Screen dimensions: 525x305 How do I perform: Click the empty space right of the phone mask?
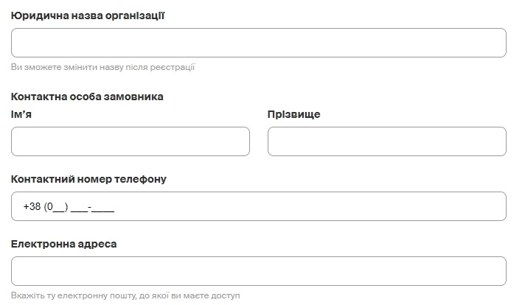pyautogui.click(x=310, y=207)
